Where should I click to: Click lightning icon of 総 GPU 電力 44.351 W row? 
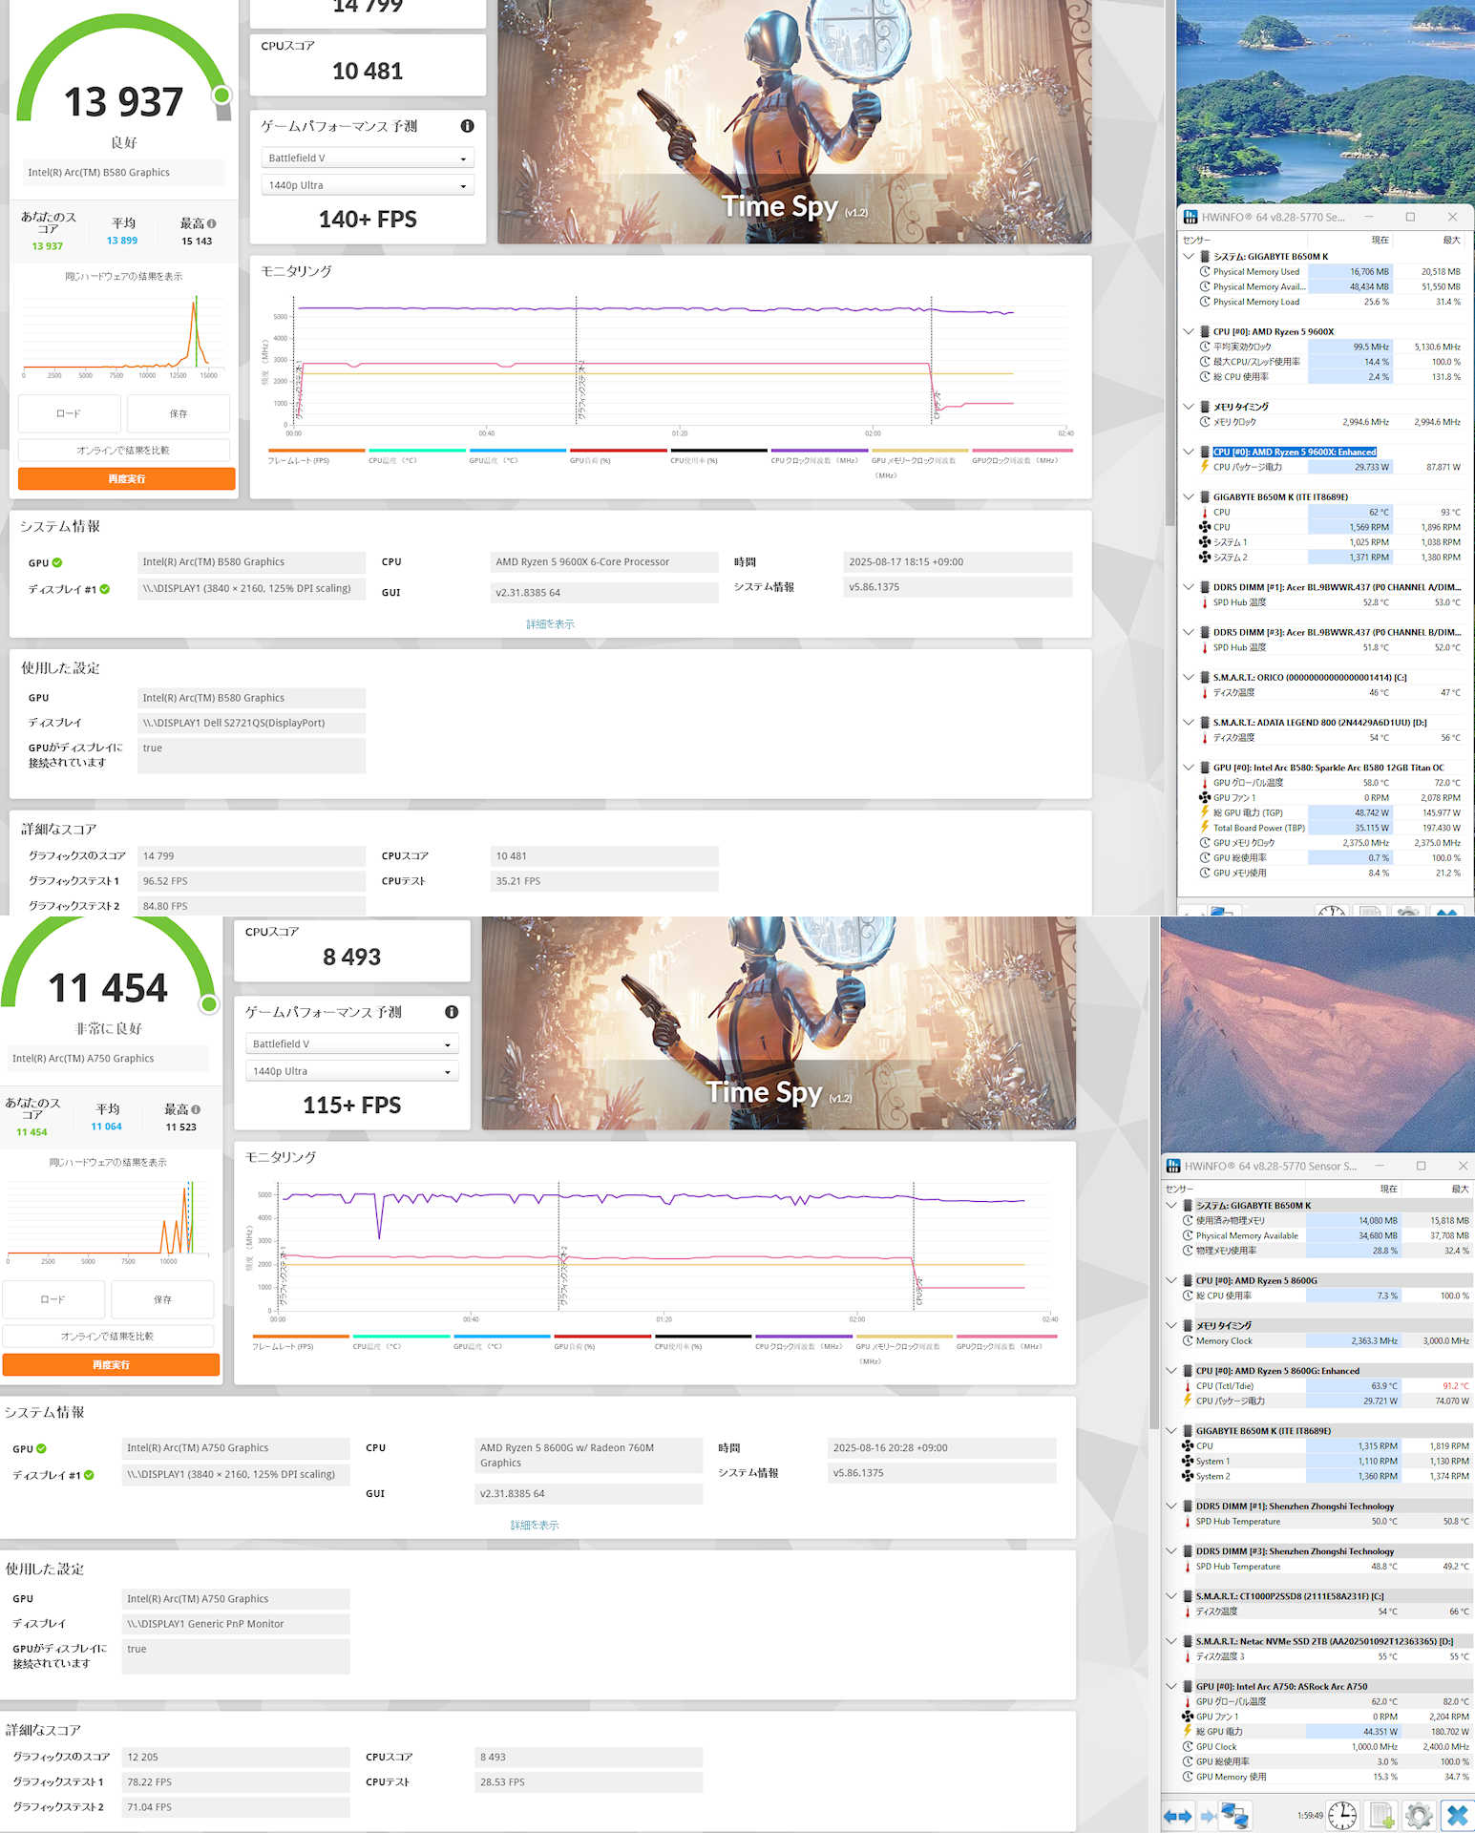(1188, 1731)
